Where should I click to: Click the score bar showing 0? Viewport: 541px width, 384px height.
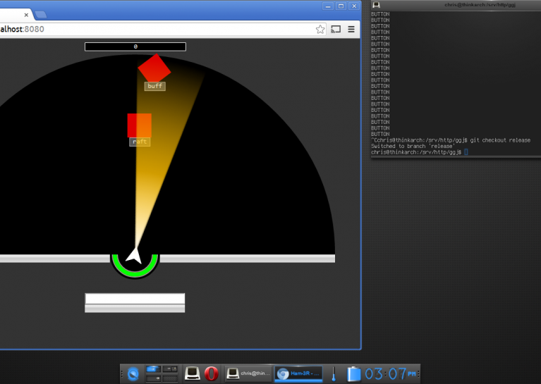(x=135, y=47)
